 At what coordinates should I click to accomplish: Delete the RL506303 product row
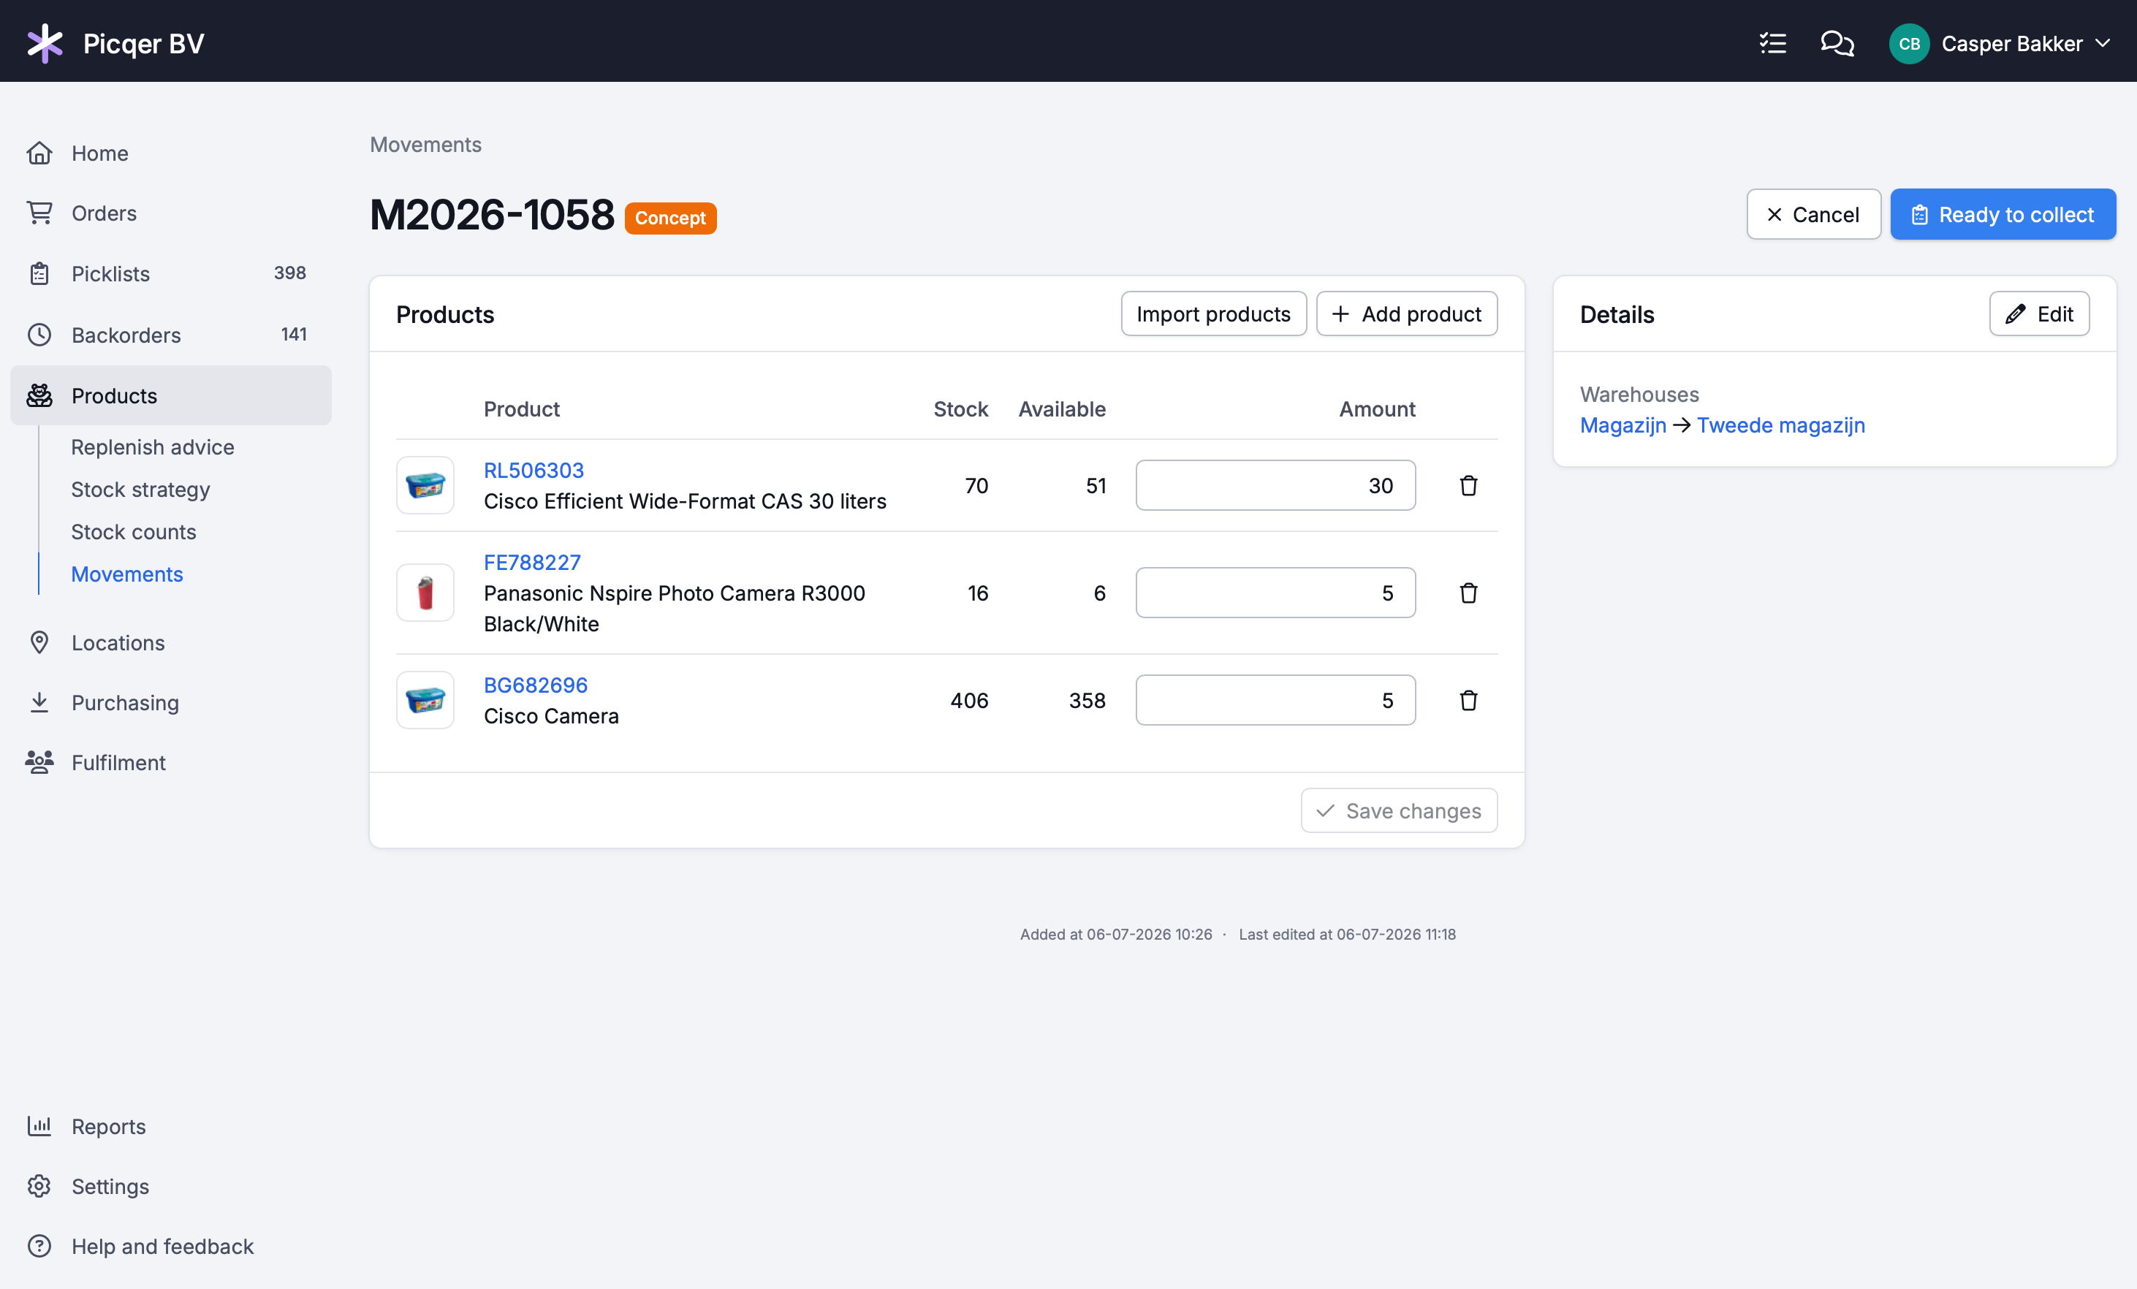click(x=1468, y=486)
